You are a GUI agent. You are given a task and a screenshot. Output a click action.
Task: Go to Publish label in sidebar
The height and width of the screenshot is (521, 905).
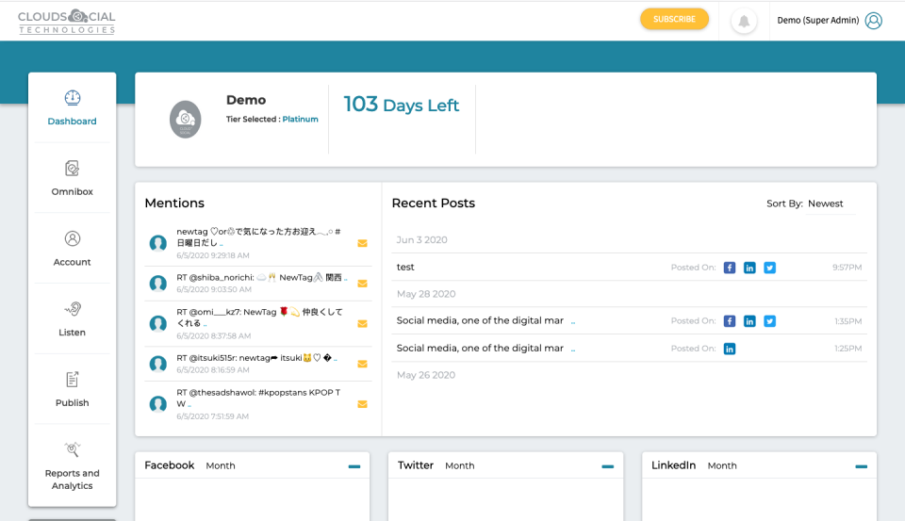tap(73, 402)
